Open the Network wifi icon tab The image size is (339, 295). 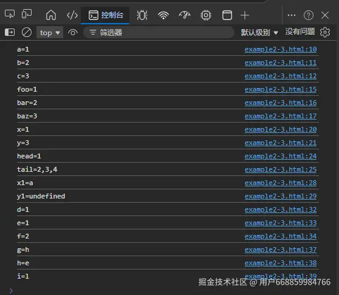click(x=163, y=15)
